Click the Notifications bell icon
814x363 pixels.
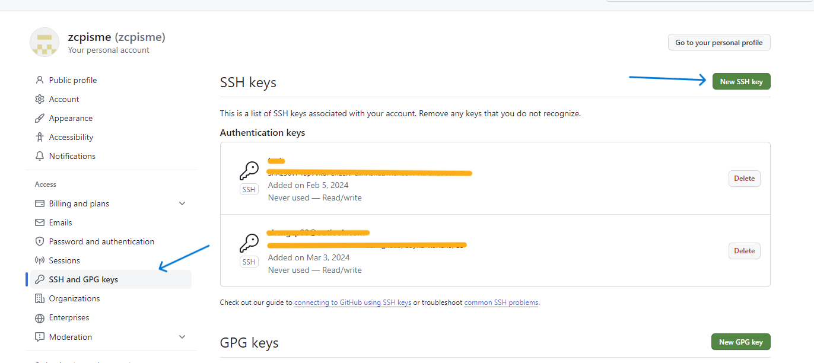pyautogui.click(x=40, y=156)
